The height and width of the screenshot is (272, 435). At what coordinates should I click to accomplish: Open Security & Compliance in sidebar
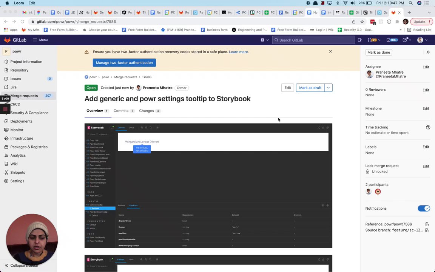coord(29,113)
